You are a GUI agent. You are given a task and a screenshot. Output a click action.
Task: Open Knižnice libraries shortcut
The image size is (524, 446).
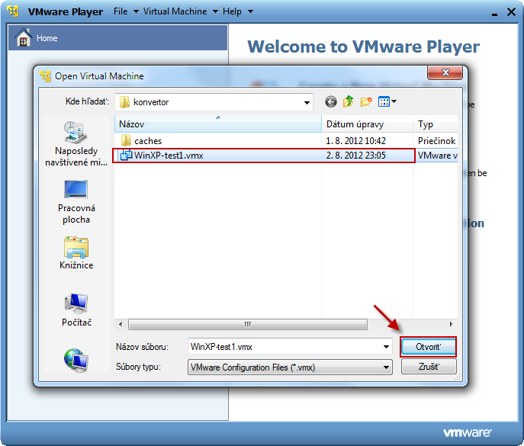point(76,253)
